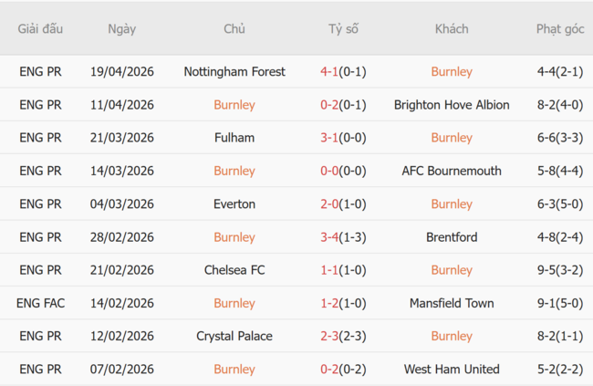
Task: Select AFC Bournemouth in the table
Action: click(452, 171)
